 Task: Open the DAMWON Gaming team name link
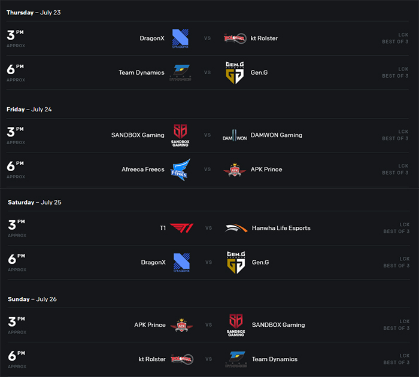[x=277, y=135]
